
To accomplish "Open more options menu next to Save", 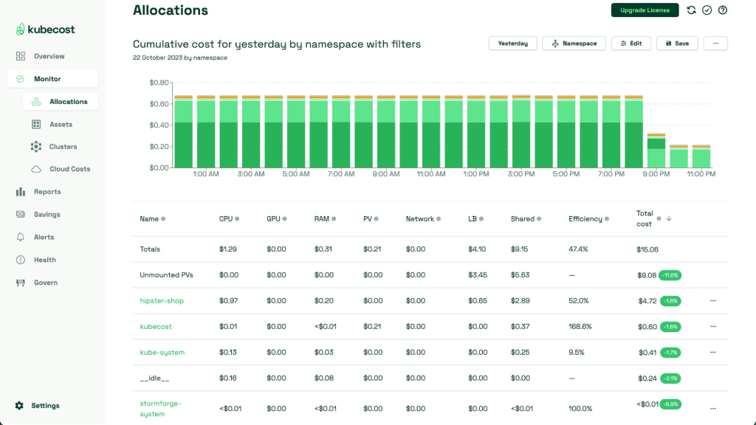I will 715,44.
